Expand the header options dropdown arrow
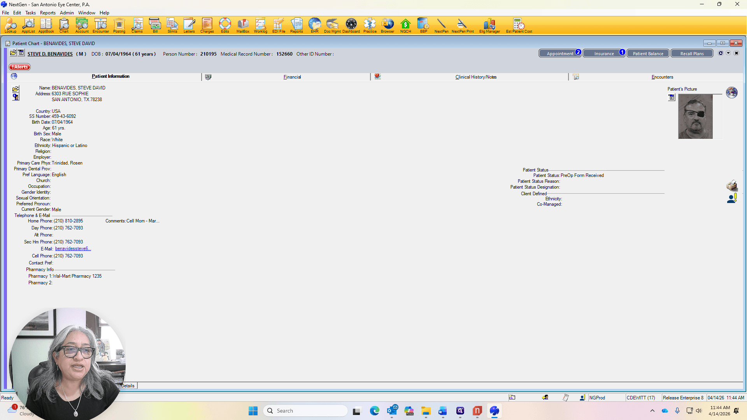This screenshot has height=420, width=747. (728, 53)
